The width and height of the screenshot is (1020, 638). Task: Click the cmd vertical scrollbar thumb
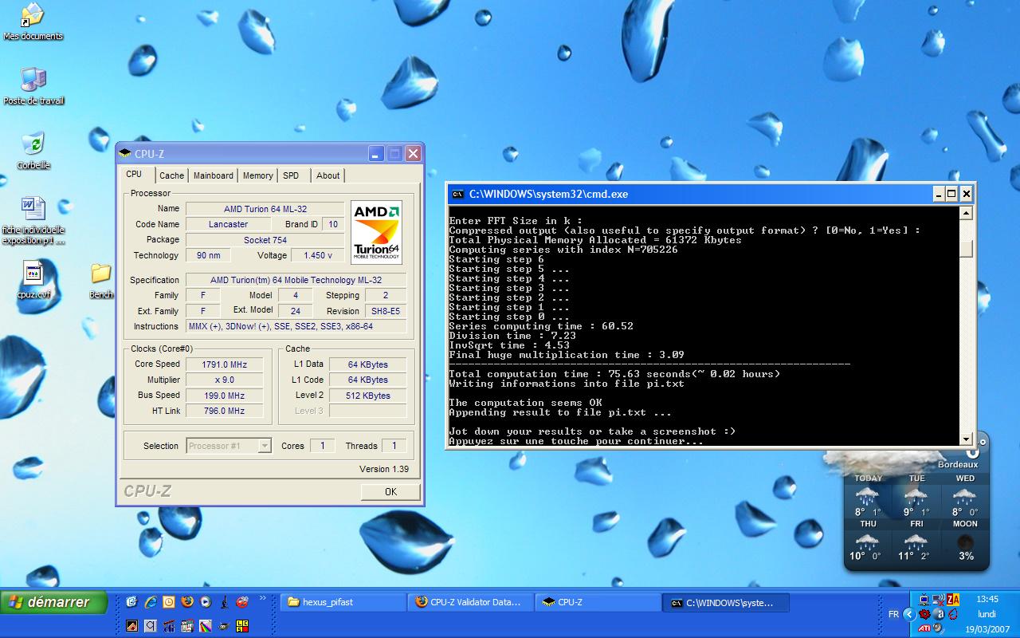point(966,248)
